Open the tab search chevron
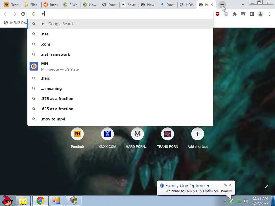 pyautogui.click(x=243, y=5)
